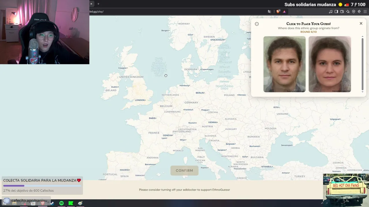Viewport: 369px width, 207px height.
Task: Close the current browser tab
Action: pos(91,4)
